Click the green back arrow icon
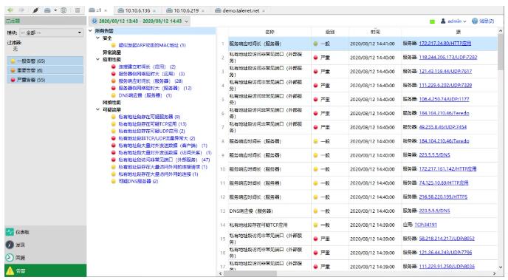 tap(10, 10)
